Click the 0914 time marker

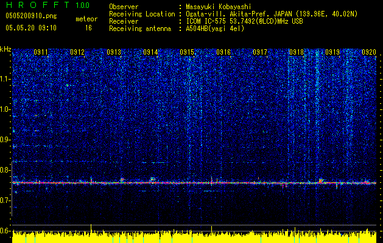(150, 52)
